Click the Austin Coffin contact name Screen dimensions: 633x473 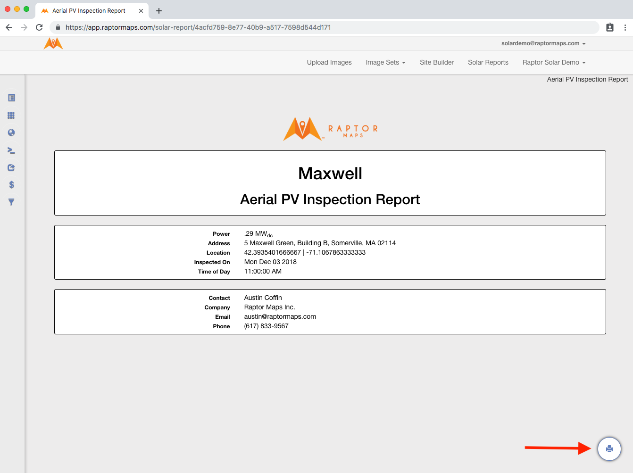263,298
